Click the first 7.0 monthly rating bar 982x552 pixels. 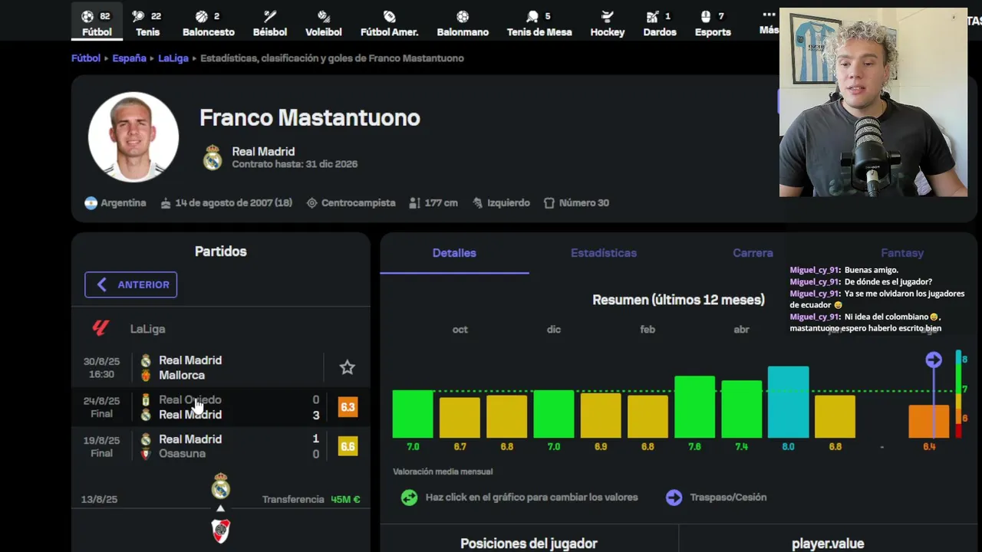click(x=413, y=414)
